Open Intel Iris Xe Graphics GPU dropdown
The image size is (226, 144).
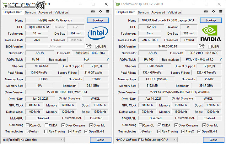(33, 140)
